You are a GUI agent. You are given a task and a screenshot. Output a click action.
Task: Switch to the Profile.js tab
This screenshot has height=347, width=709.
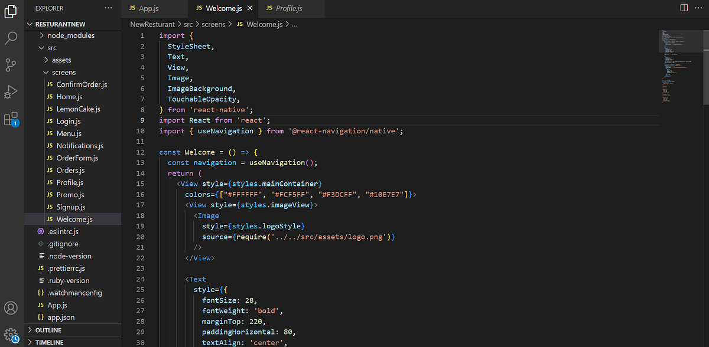coord(290,9)
